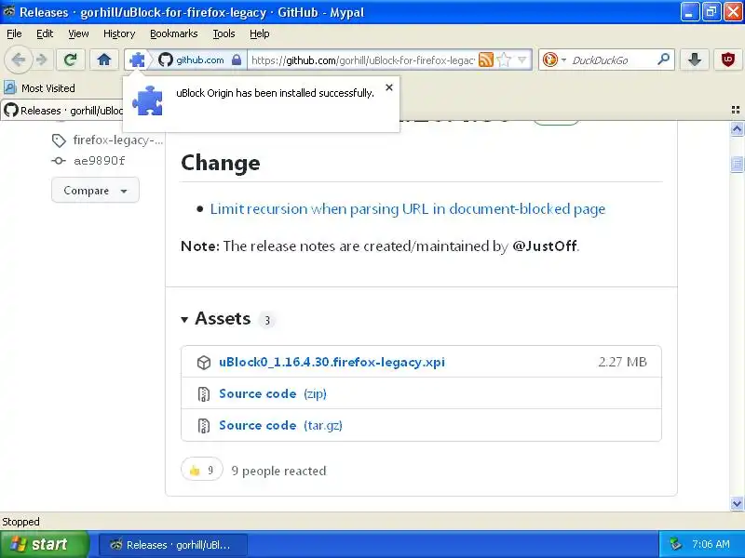The height and width of the screenshot is (558, 745).
Task: Click the tag icon beside firefox-legacy
Action: 59,140
